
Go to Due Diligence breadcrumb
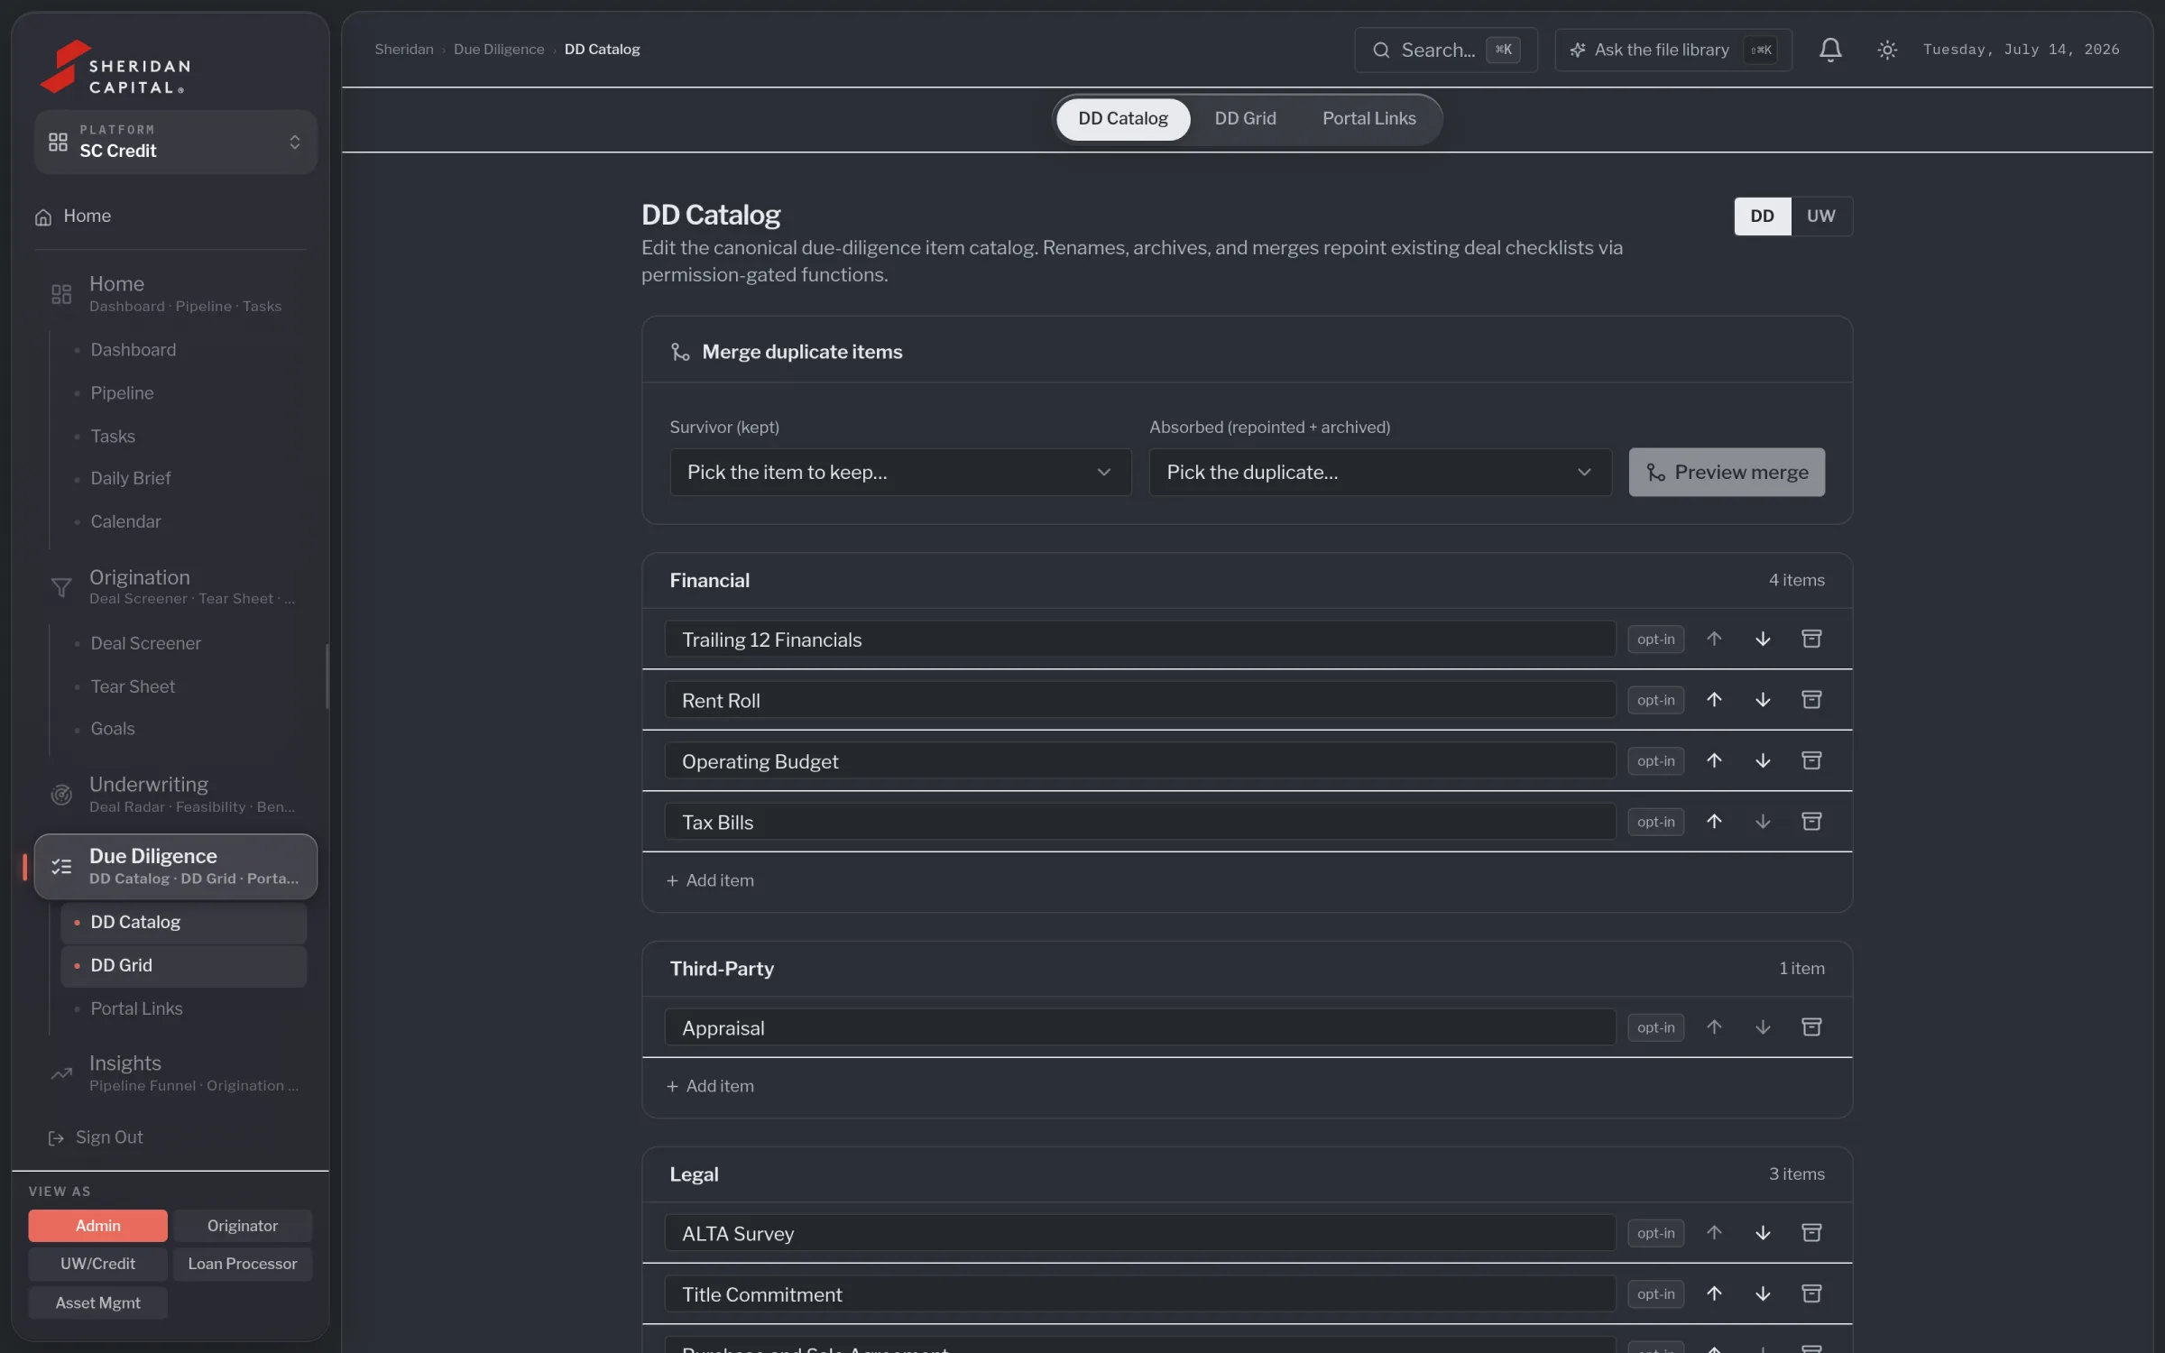[499, 50]
